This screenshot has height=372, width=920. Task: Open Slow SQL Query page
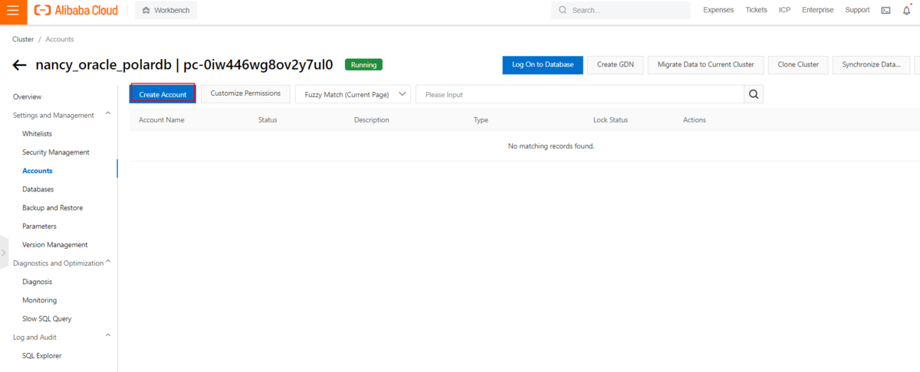[47, 318]
